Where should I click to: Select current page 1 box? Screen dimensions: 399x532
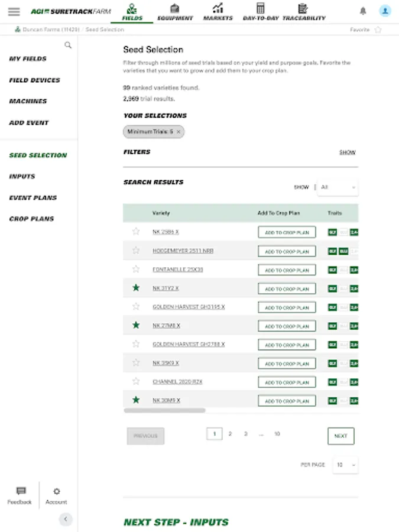click(215, 434)
